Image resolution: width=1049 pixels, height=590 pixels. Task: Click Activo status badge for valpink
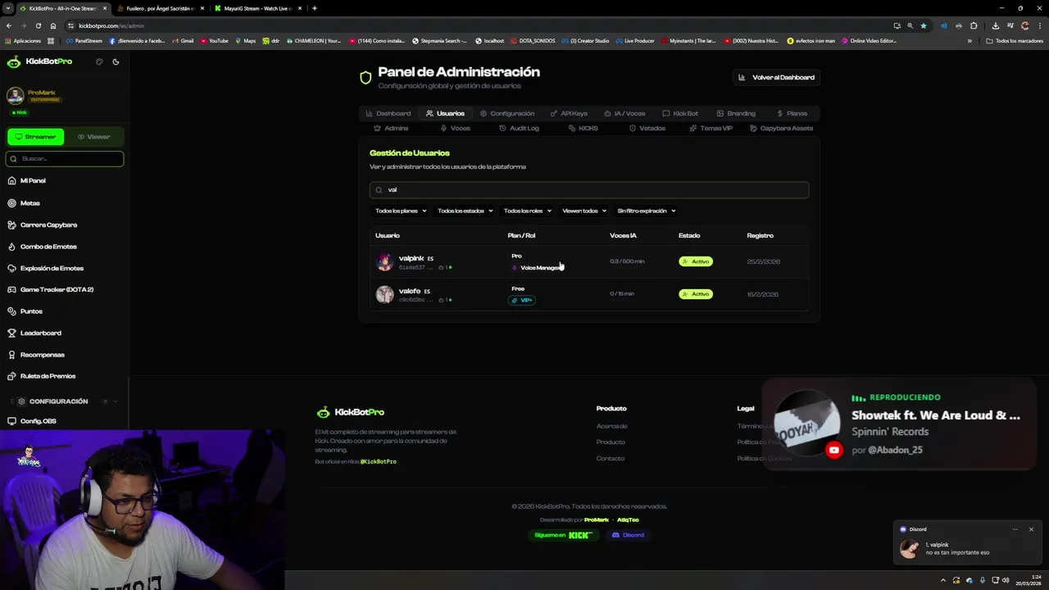696,261
